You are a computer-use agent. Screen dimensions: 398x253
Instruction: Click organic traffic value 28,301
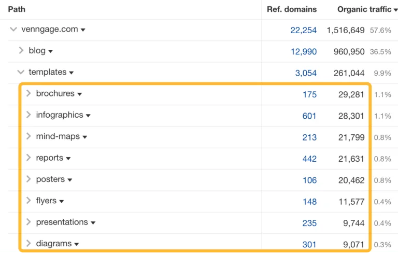pos(351,116)
